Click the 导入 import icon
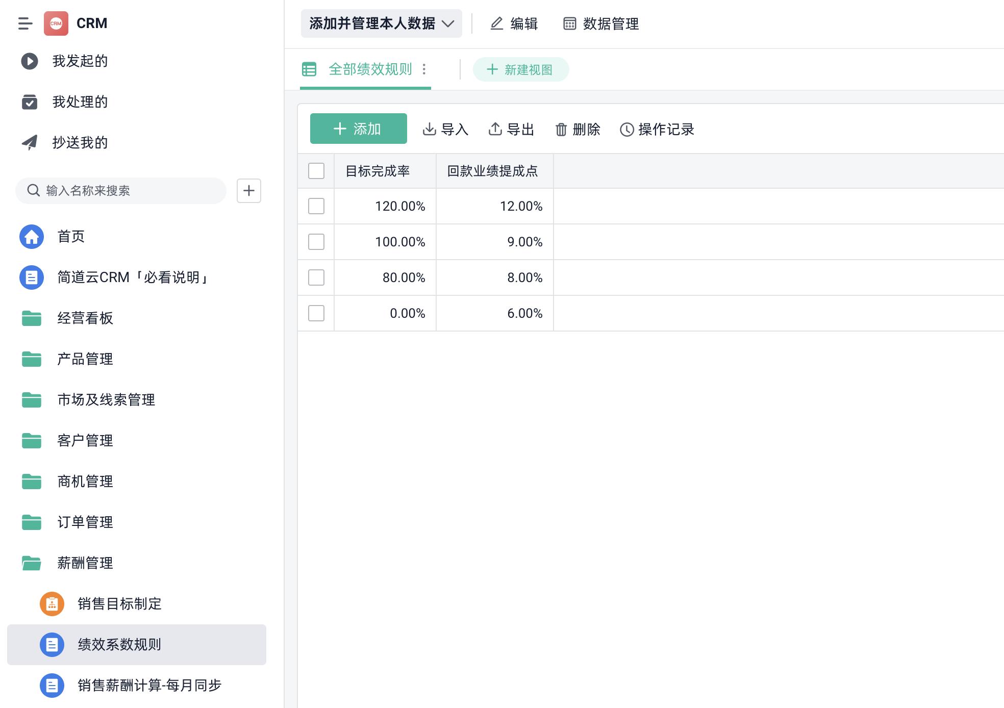The height and width of the screenshot is (708, 1004). [430, 130]
